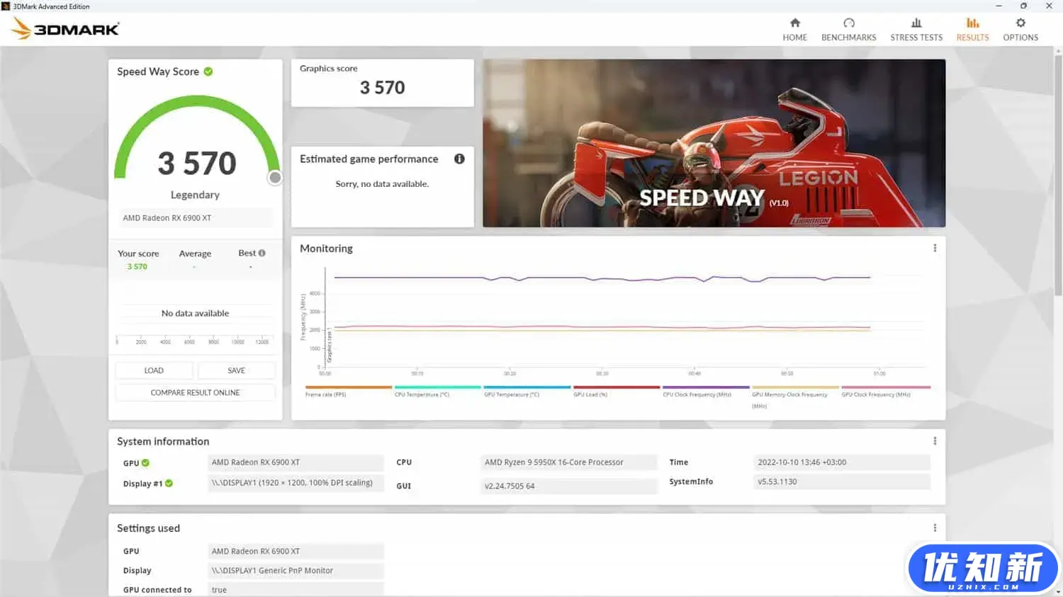1063x597 pixels.
Task: Click the Estimated game performance info icon
Action: 459,159
